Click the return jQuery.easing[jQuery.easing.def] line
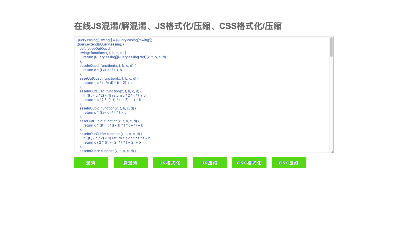The height and width of the screenshot is (238, 410). (125, 57)
